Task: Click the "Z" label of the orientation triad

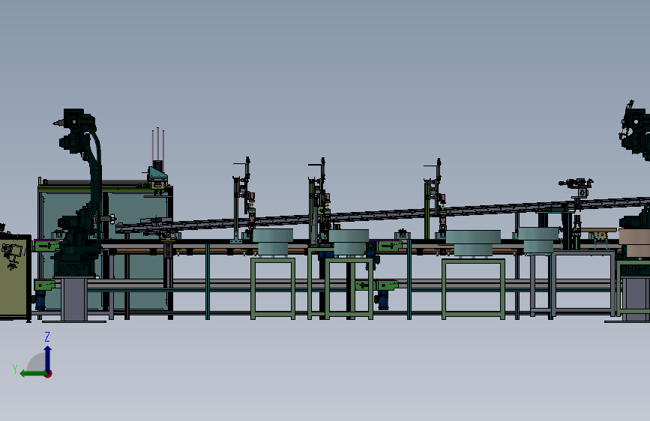Action: pos(47,336)
